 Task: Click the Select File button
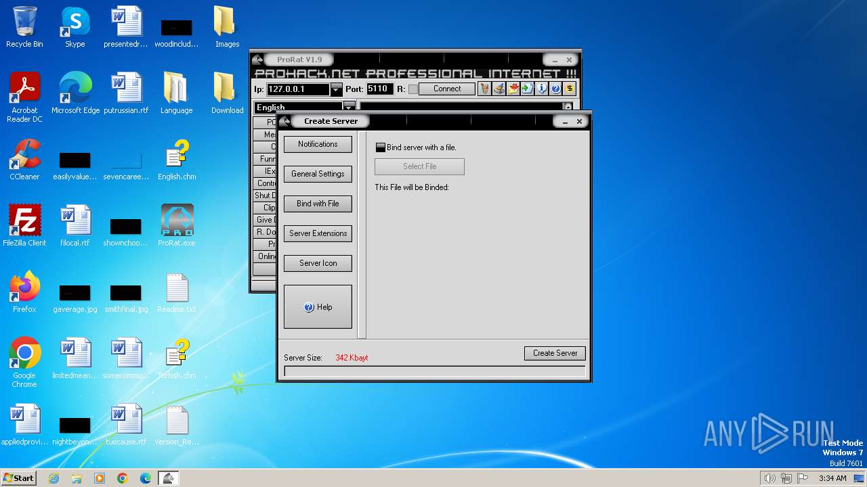(x=419, y=166)
